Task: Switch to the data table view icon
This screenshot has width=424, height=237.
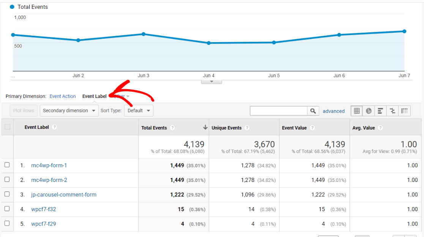Action: 357,111
